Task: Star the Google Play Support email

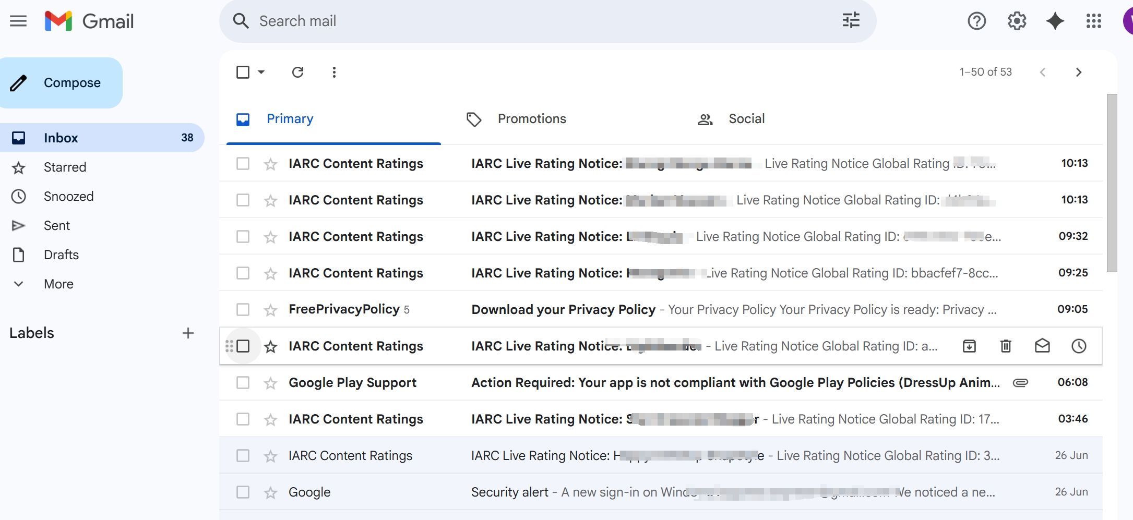Action: point(270,383)
